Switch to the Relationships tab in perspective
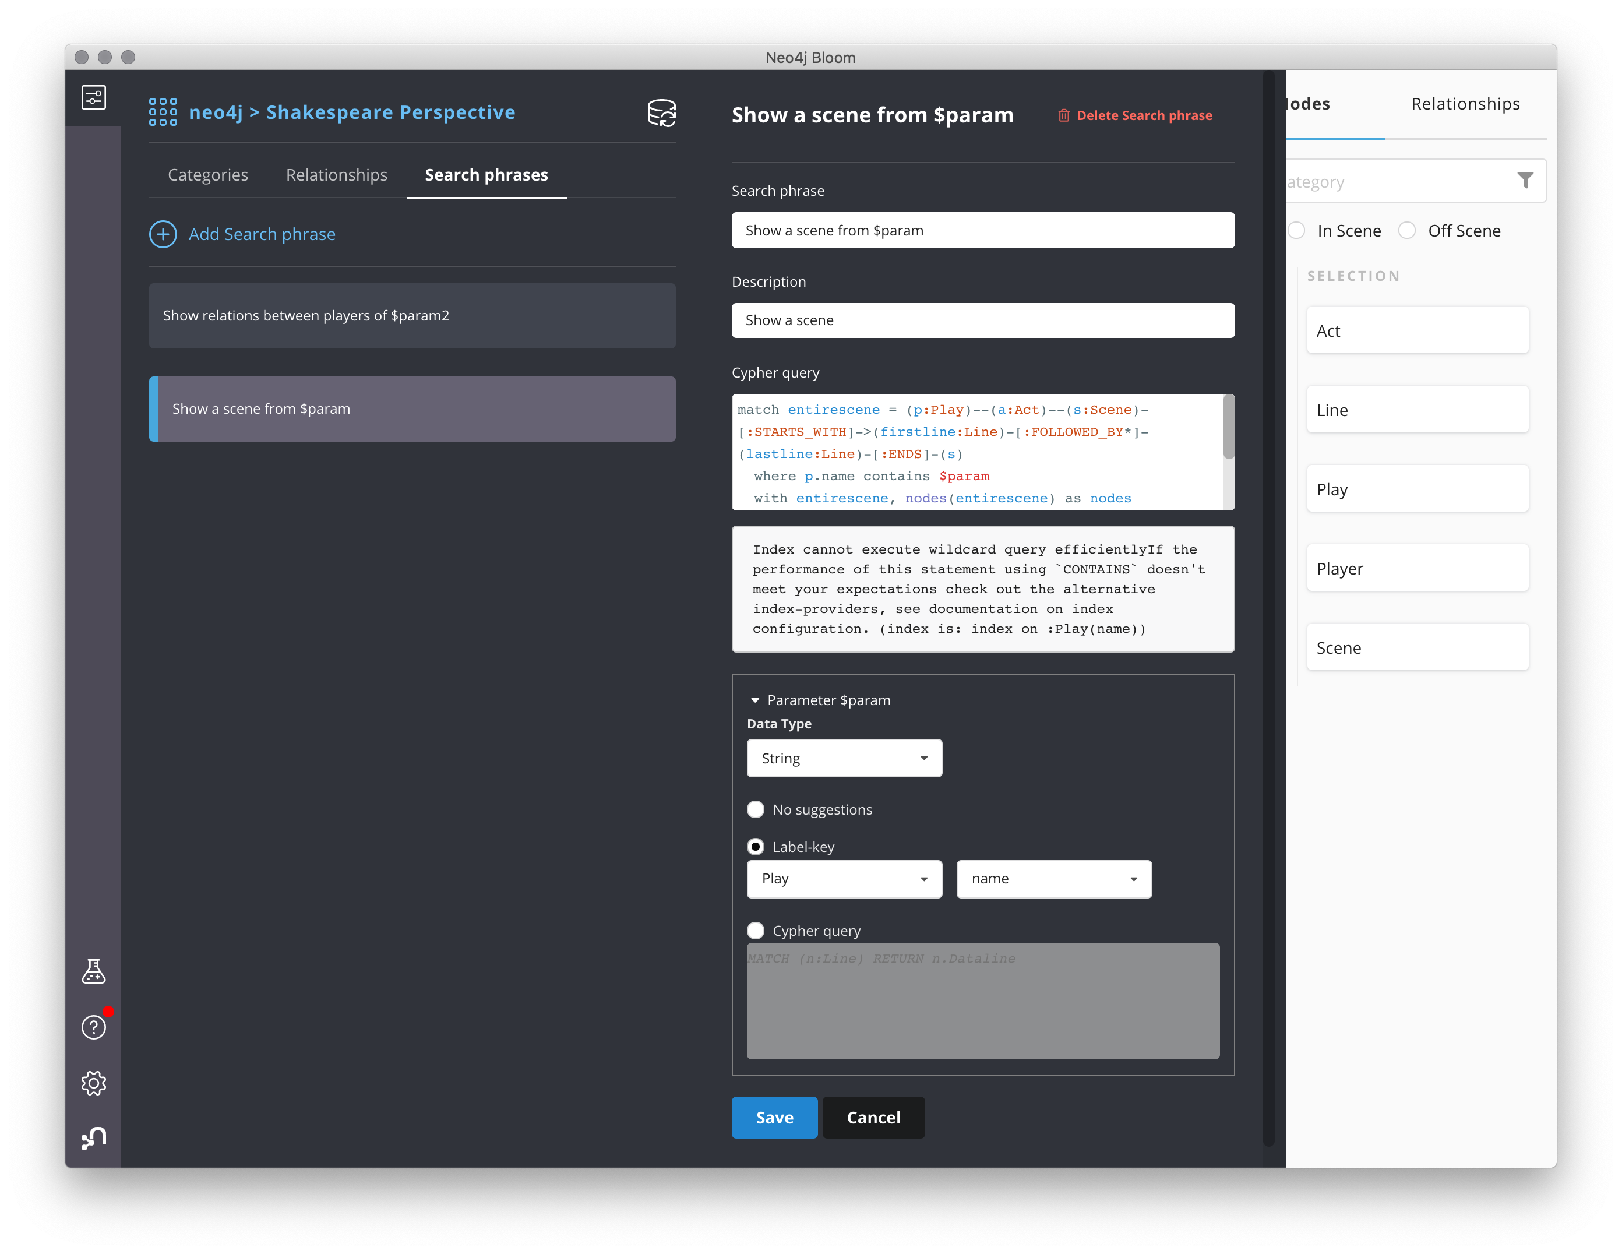The image size is (1622, 1254). click(336, 175)
